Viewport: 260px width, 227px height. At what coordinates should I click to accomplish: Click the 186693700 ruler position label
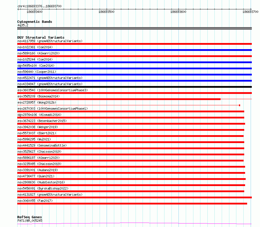click(250, 12)
